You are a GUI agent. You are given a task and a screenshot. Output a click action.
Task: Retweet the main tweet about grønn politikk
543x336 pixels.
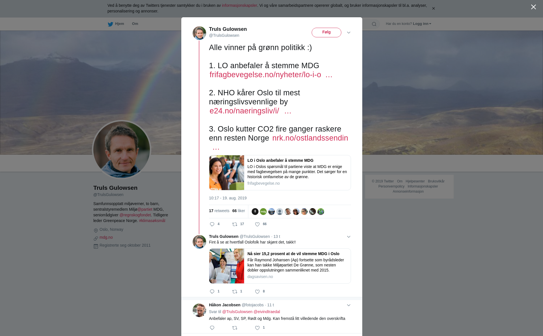click(235, 224)
